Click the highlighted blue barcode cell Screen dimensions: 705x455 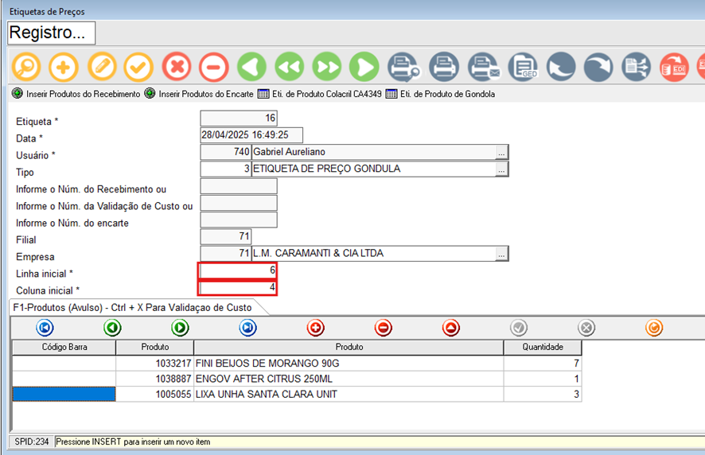pos(64,395)
